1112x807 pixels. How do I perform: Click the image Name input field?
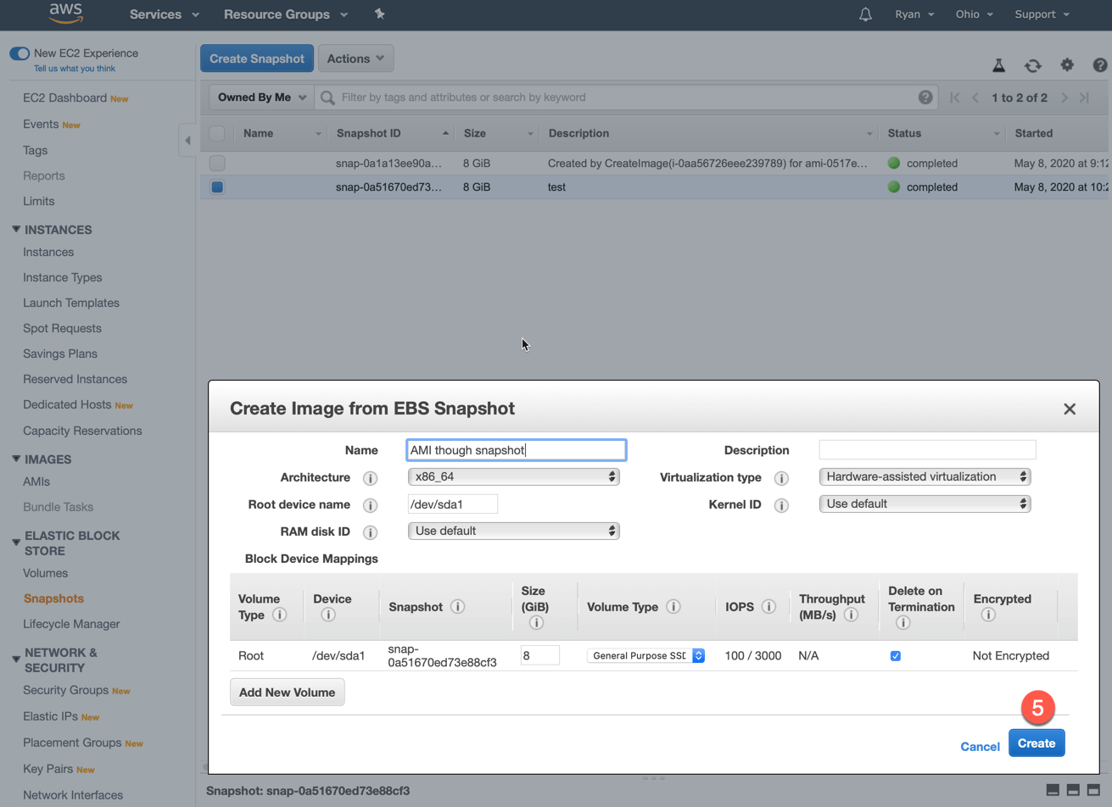[x=517, y=450]
